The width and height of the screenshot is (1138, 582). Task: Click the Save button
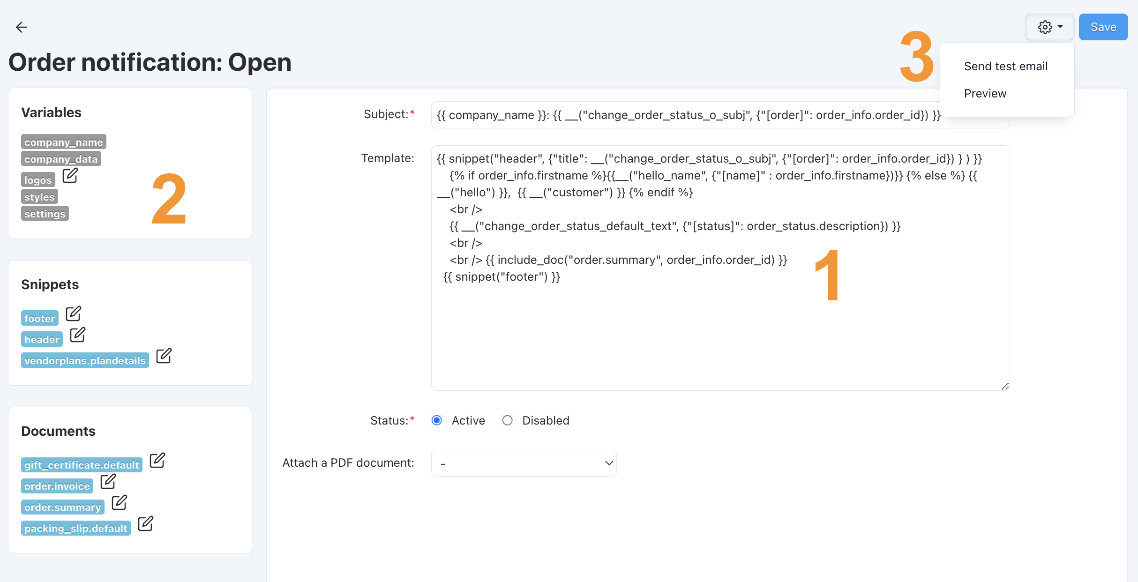(x=1103, y=27)
